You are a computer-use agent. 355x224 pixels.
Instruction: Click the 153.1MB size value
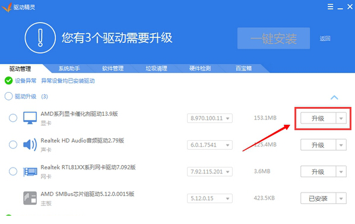pyautogui.click(x=265, y=118)
